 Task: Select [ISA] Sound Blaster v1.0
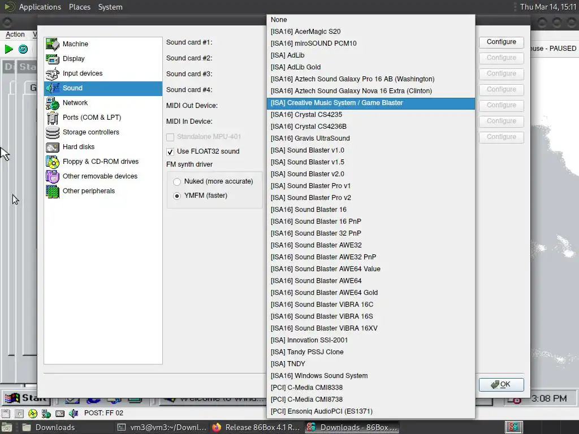pyautogui.click(x=371, y=150)
